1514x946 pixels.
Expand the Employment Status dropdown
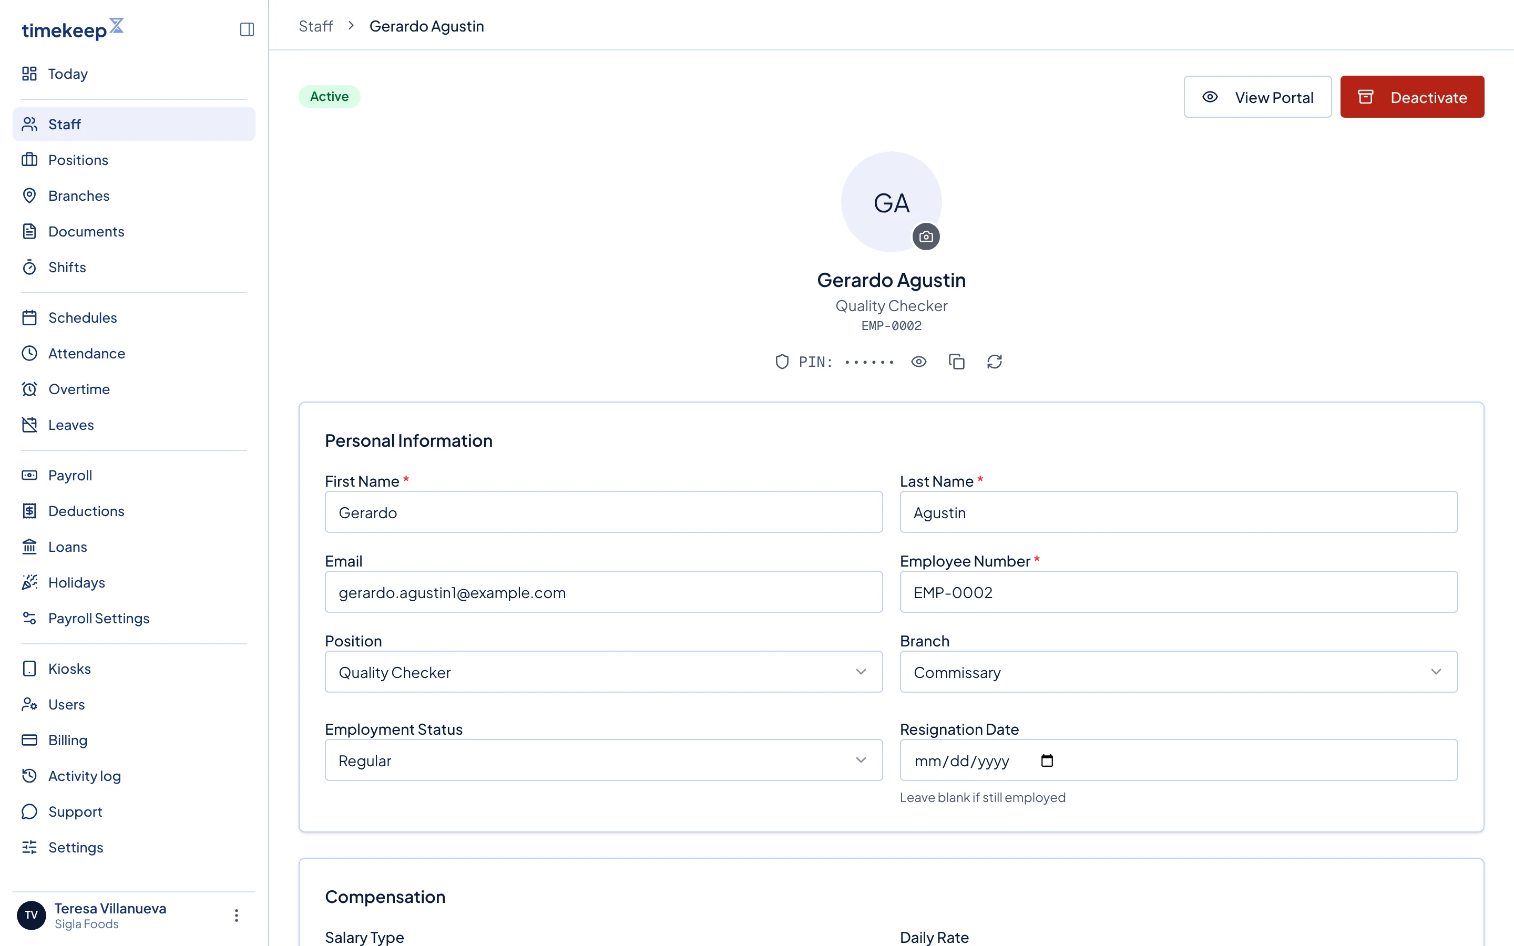[603, 760]
